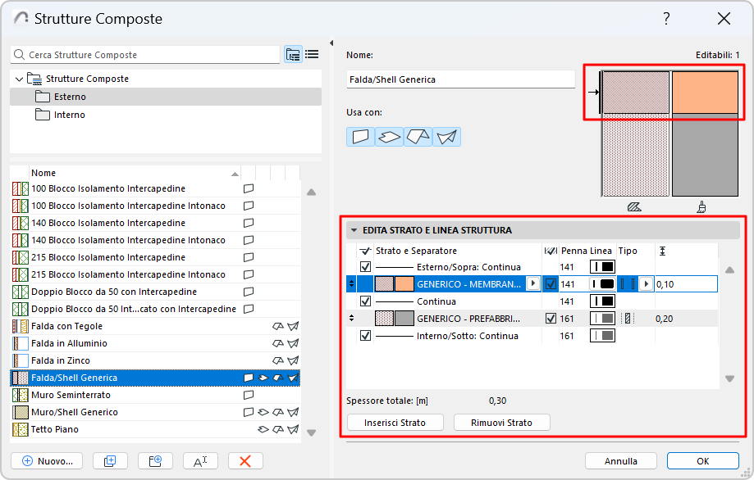Image resolution: width=754 pixels, height=480 pixels.
Task: Select Muro Seminterrato composite
Action: [x=155, y=395]
